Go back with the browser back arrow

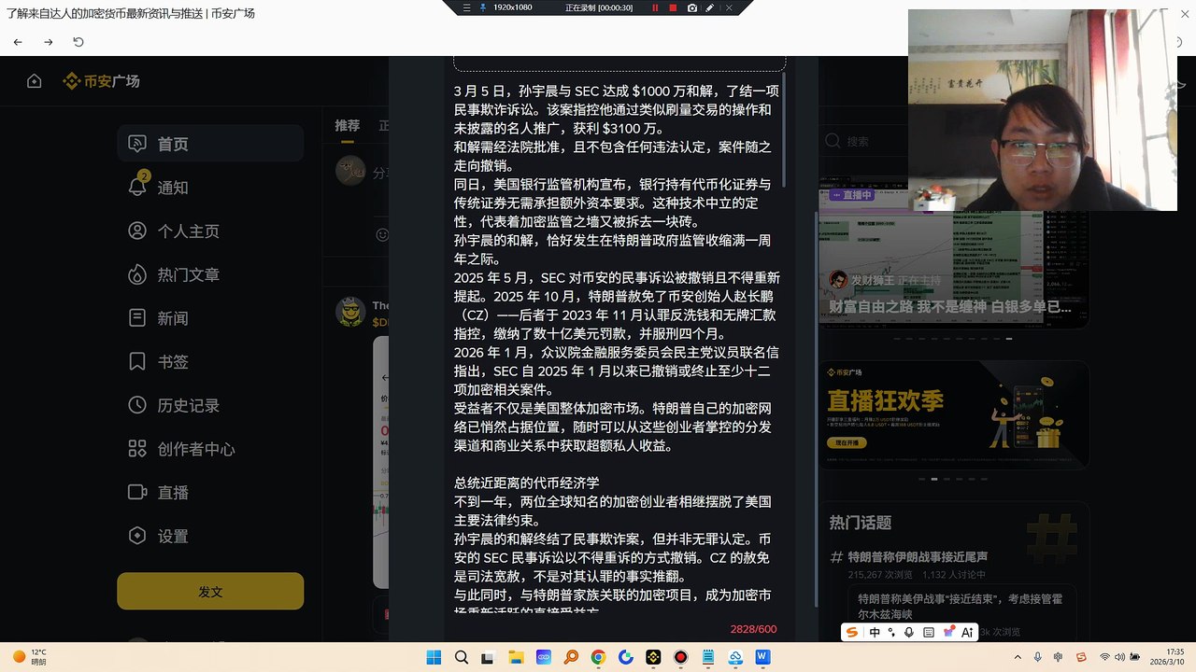[x=18, y=42]
